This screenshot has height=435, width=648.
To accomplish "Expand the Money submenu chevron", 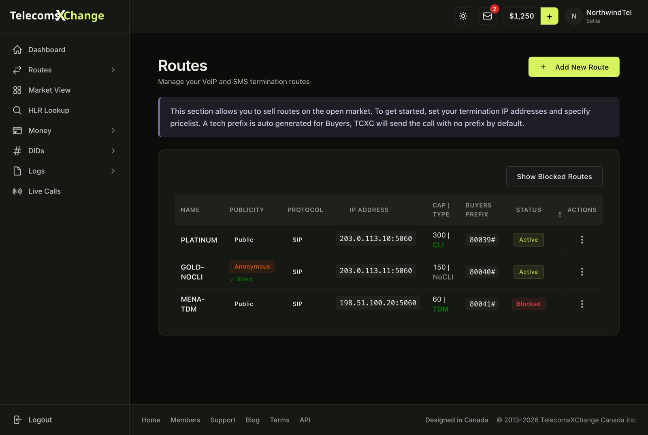I will [x=113, y=130].
